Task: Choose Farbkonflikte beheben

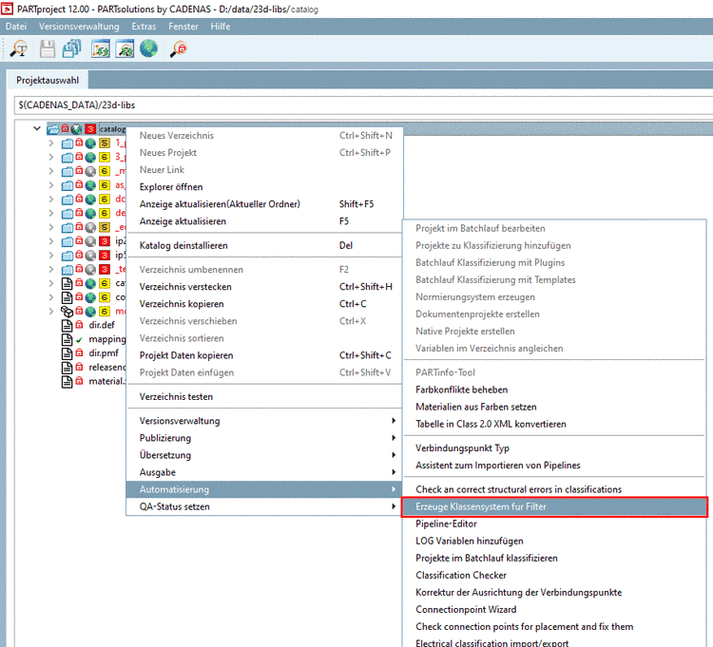Action: click(554, 390)
